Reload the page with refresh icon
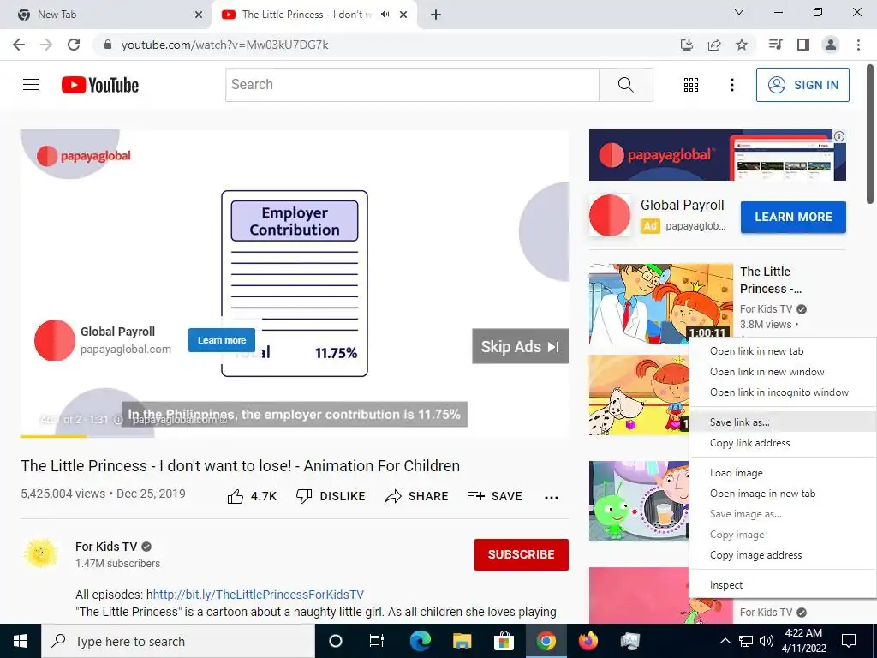The width and height of the screenshot is (877, 658). pyautogui.click(x=74, y=45)
